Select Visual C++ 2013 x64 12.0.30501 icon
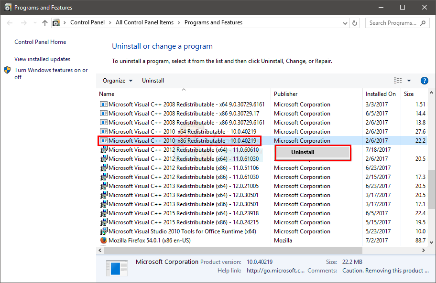The image size is (436, 283). coord(104,195)
